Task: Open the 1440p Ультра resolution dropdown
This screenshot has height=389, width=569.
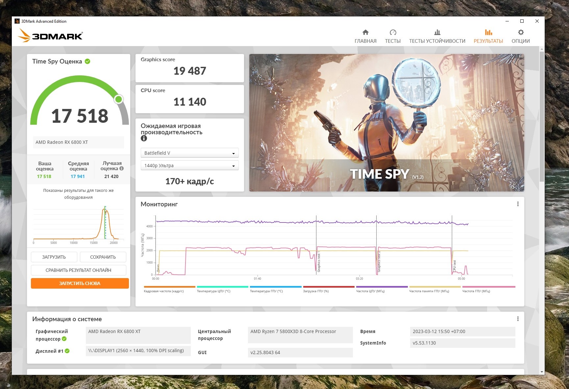Action: click(190, 166)
